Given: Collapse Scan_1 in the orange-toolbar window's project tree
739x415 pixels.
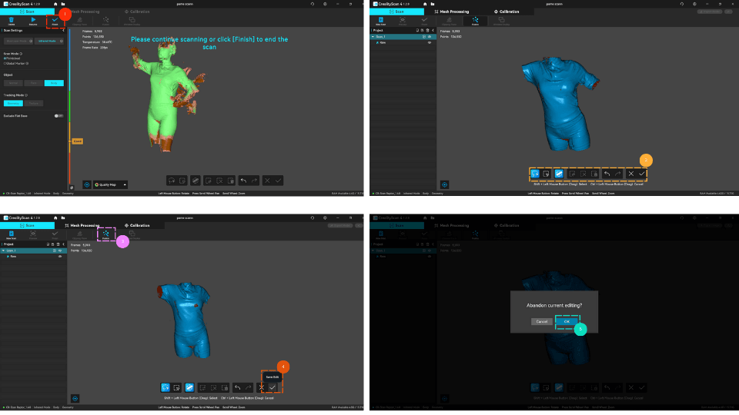Looking at the screenshot, I should [x=373, y=36].
